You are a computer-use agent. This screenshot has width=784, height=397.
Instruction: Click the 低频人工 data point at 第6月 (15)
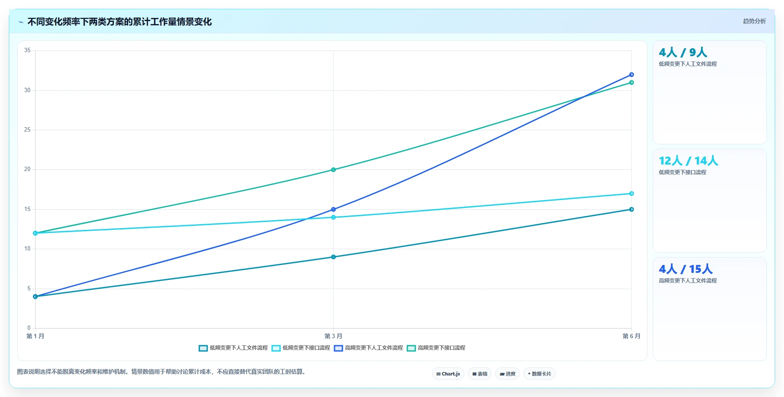[631, 209]
